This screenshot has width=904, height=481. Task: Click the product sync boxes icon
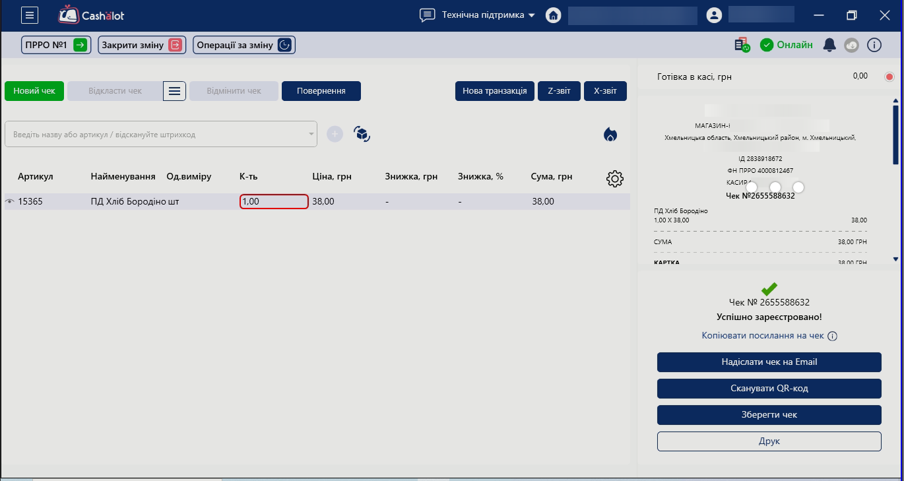[x=362, y=134]
